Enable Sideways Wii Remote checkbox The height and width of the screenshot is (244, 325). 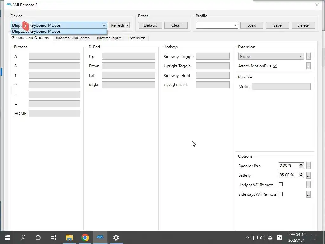point(281,194)
